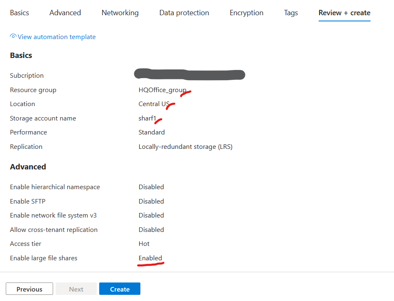Screen dimensions: 394x301
Task: Click the Previous button
Action: pyautogui.click(x=29, y=289)
